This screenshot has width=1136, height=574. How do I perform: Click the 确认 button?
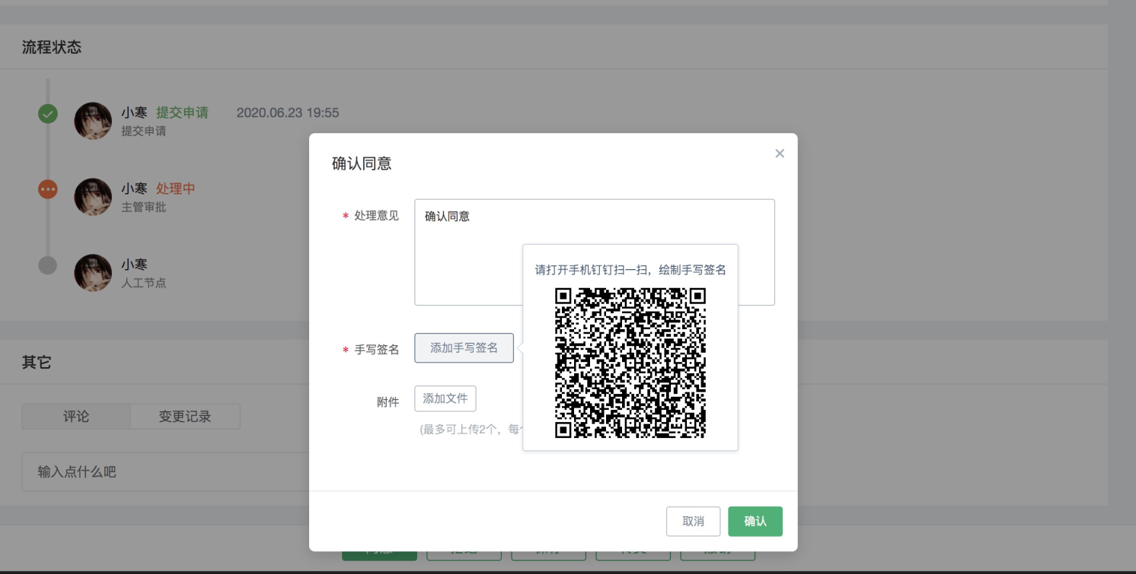755,522
